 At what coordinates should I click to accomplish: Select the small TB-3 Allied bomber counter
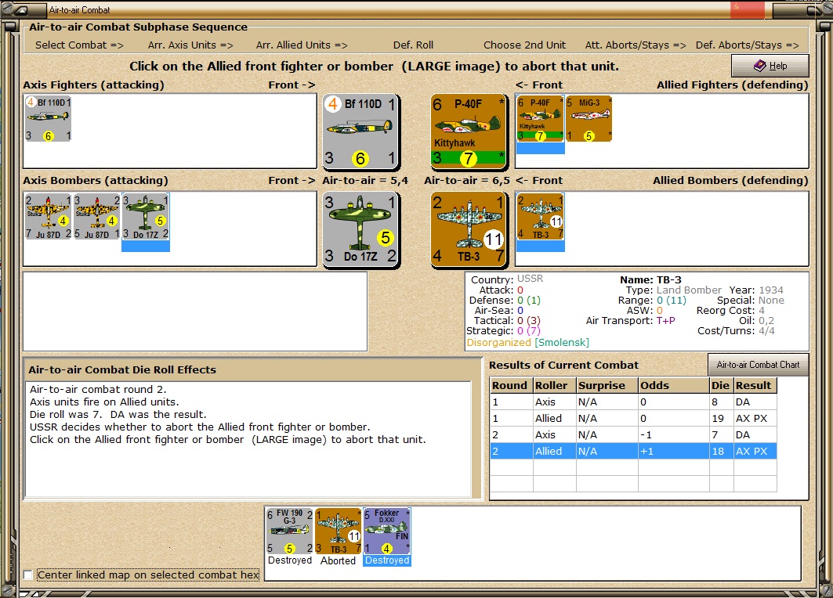point(540,217)
